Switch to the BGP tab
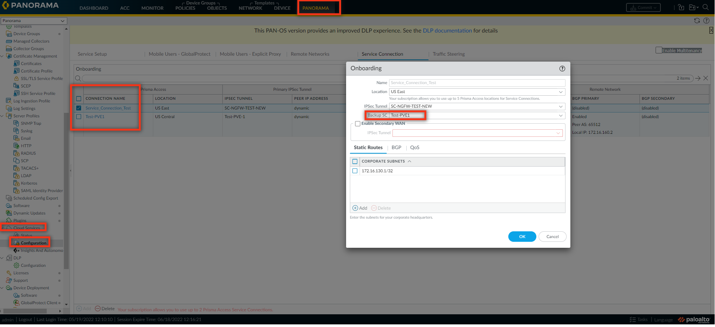This screenshot has width=715, height=327. click(396, 148)
